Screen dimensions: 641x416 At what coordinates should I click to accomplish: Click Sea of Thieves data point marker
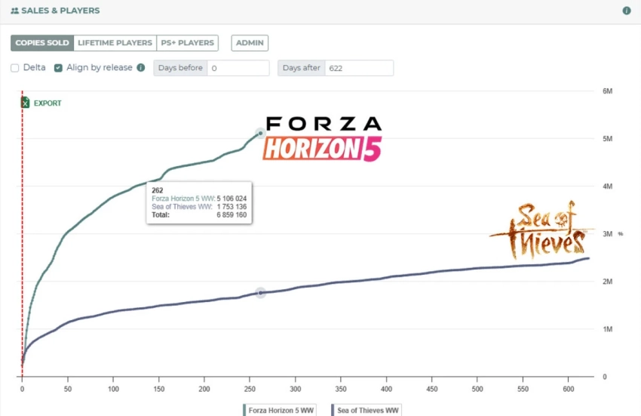coord(260,293)
